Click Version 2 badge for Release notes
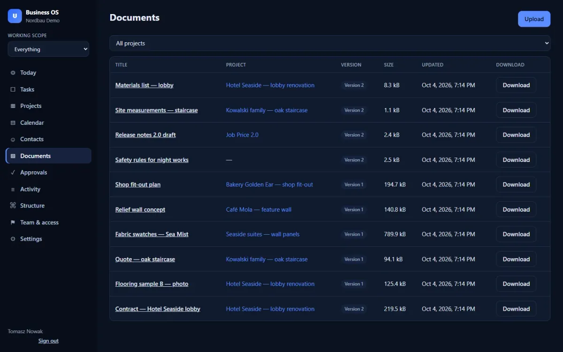Viewport: 563px width, 352px height. (354, 135)
